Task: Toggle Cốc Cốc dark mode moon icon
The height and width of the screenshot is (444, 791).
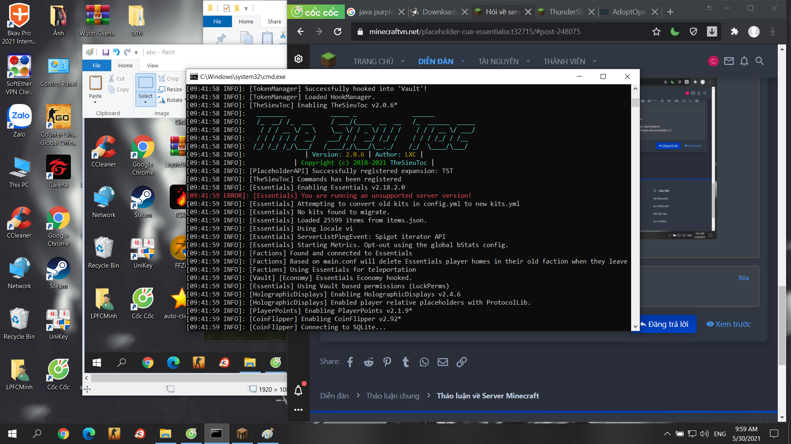Action: point(675,32)
